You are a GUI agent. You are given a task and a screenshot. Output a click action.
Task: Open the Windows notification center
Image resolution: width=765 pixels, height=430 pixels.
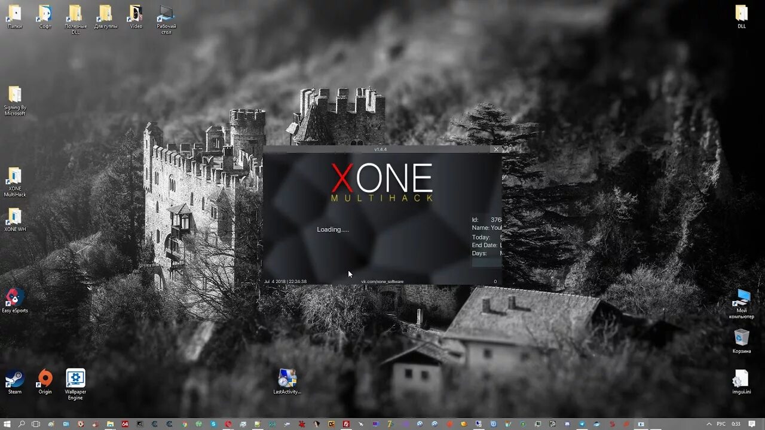pos(752,424)
